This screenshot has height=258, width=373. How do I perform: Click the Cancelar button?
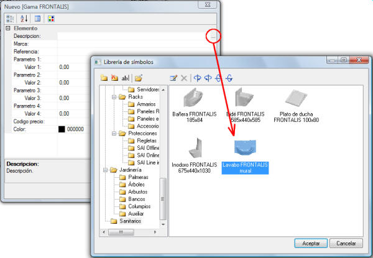346,243
